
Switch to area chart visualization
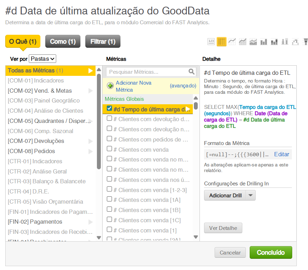tap(242, 42)
